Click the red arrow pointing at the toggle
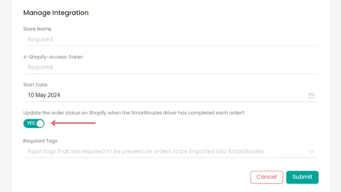 pyautogui.click(x=73, y=123)
